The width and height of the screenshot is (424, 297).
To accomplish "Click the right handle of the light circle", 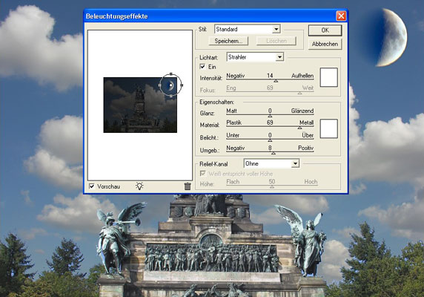I will click(x=182, y=85).
